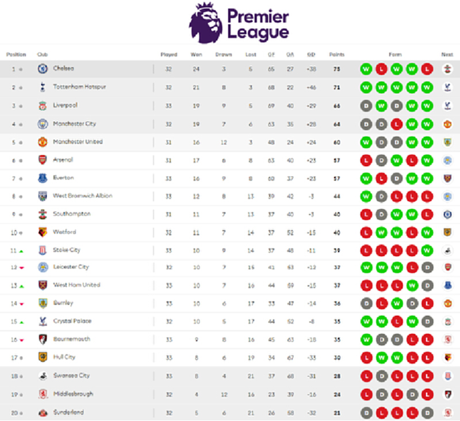The height and width of the screenshot is (421, 460).
Task: Click Stoke City's green up arrow
Action: [21, 251]
